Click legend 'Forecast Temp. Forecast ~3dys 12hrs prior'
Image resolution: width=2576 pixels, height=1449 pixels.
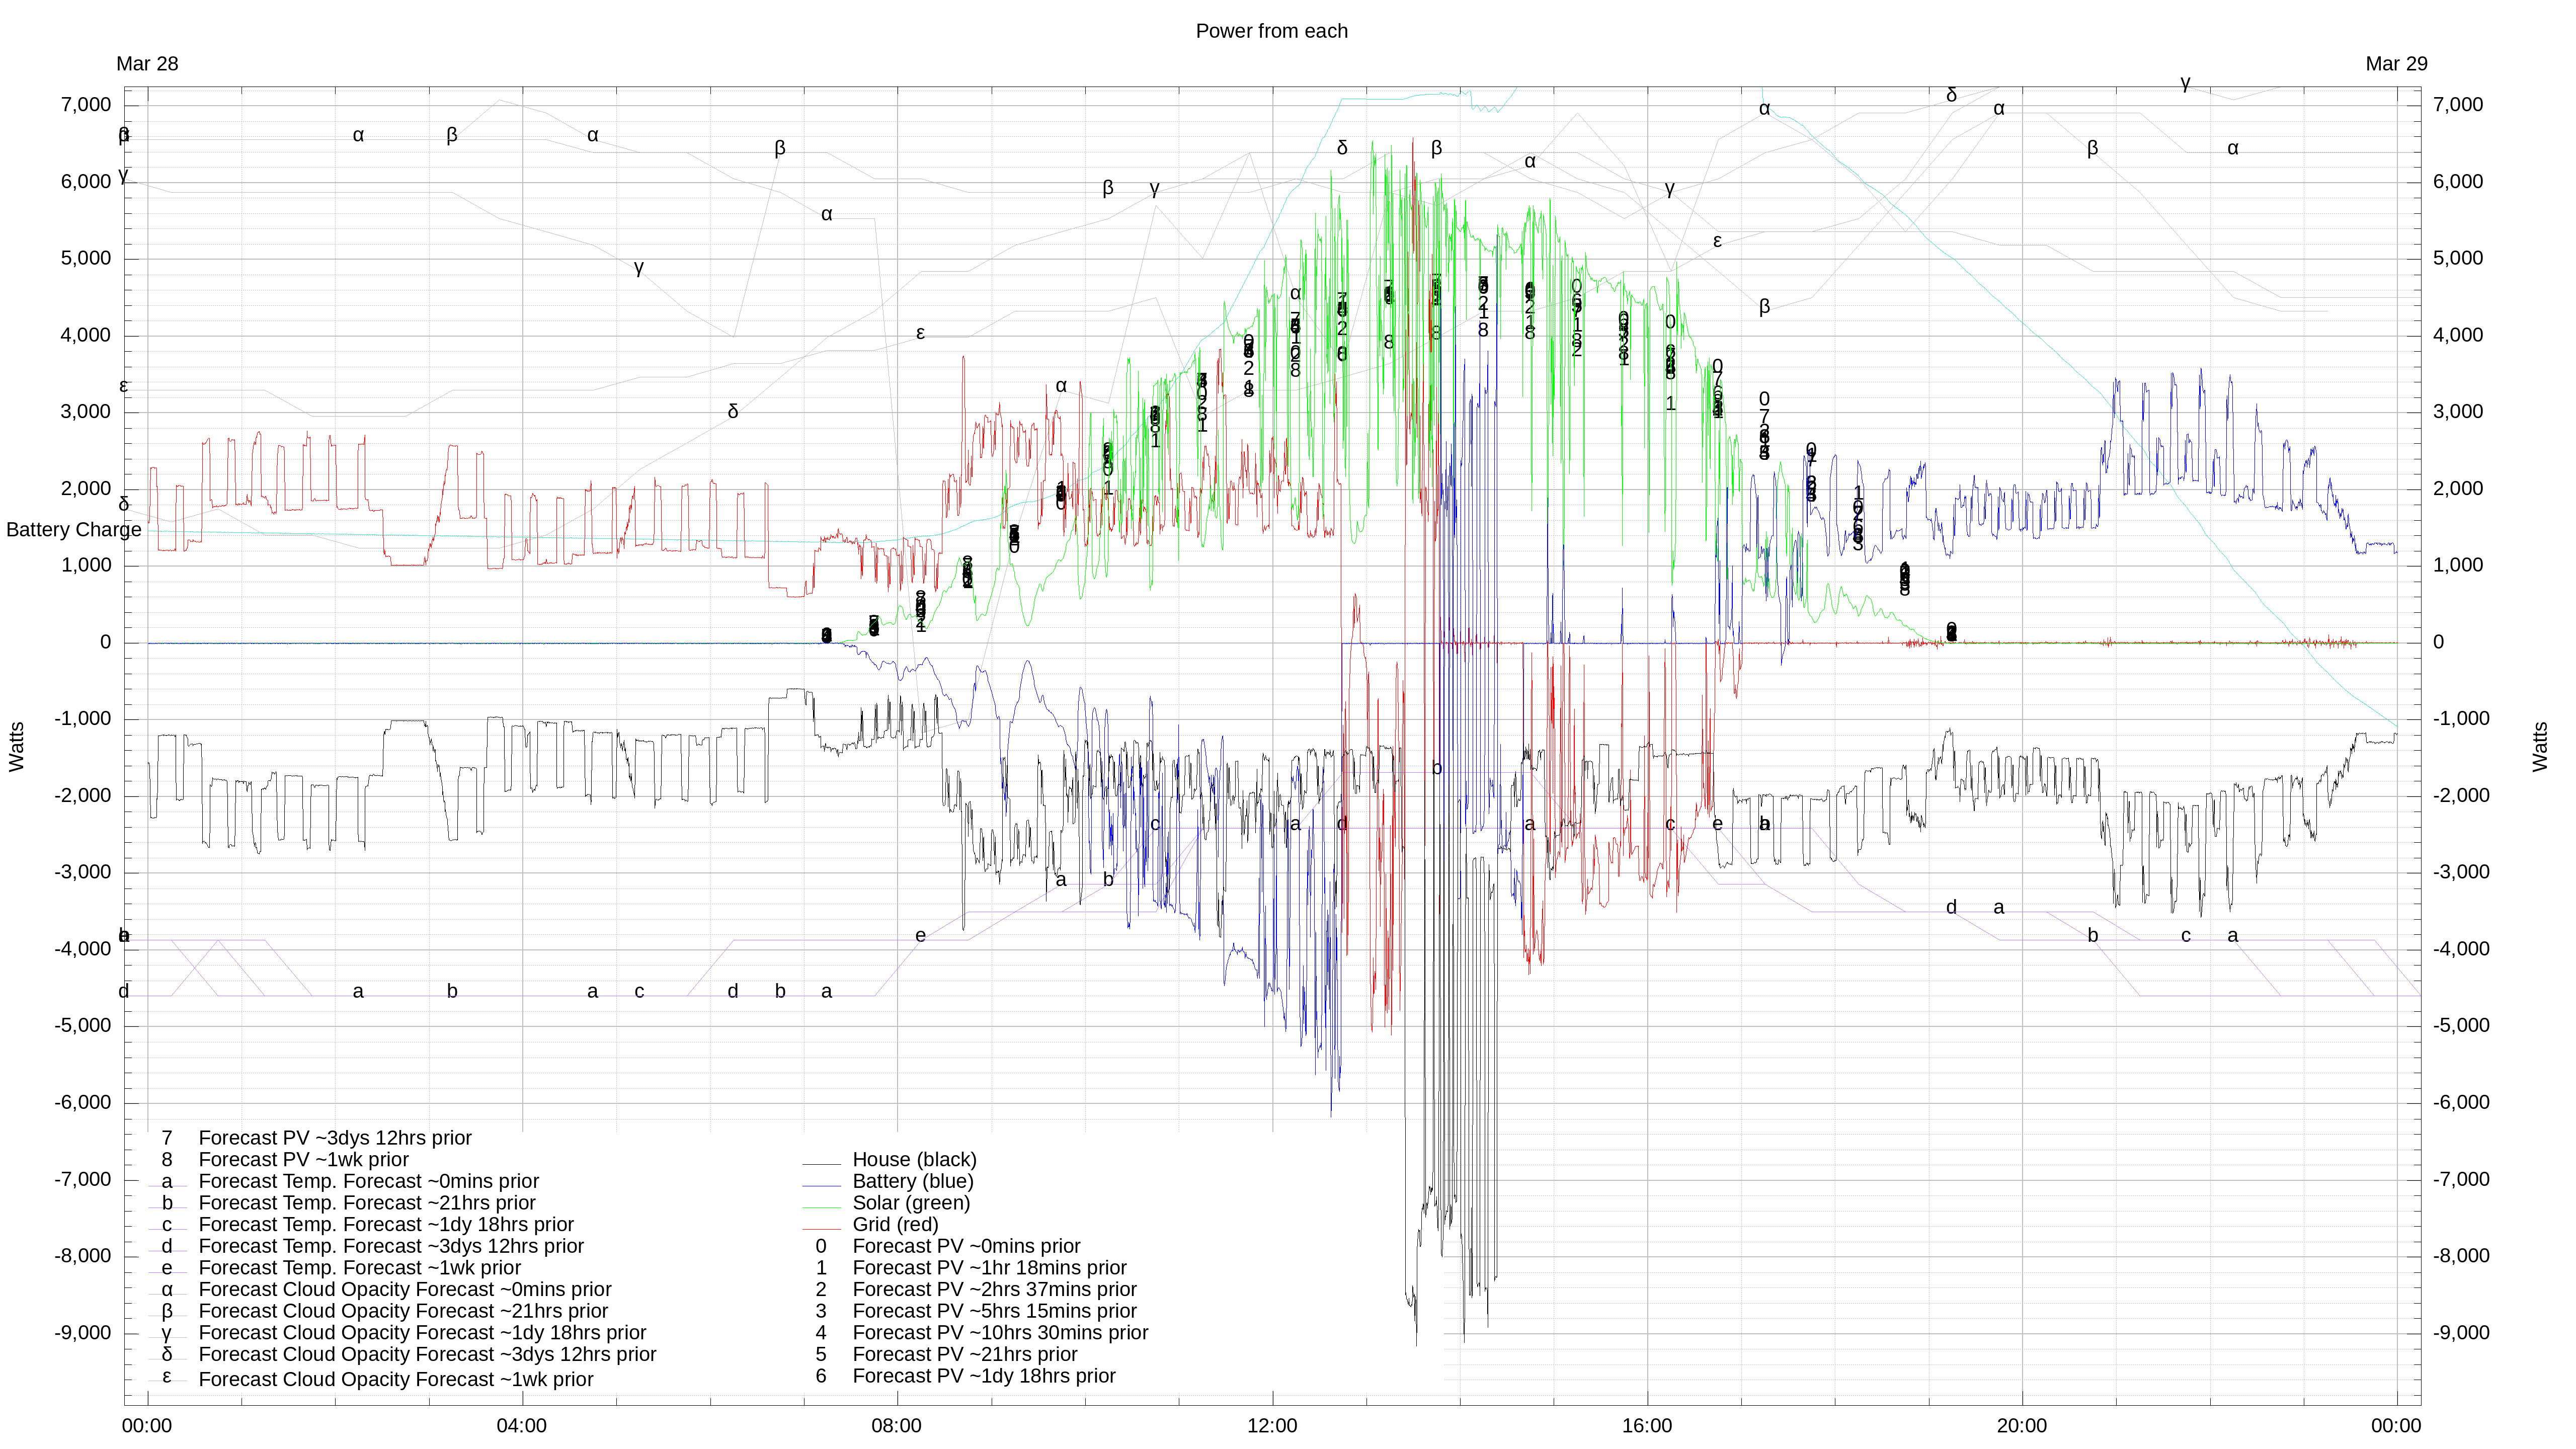pyautogui.click(x=391, y=1246)
